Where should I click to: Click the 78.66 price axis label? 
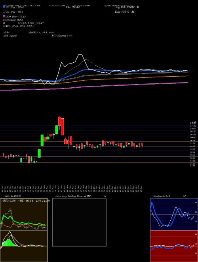click(192, 155)
